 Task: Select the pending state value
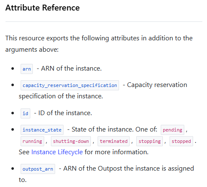pyautogui.click(x=172, y=130)
